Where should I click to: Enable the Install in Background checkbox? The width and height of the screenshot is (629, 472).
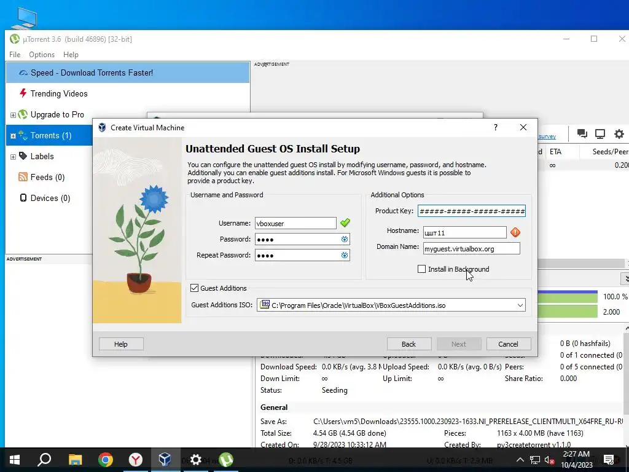pyautogui.click(x=421, y=269)
